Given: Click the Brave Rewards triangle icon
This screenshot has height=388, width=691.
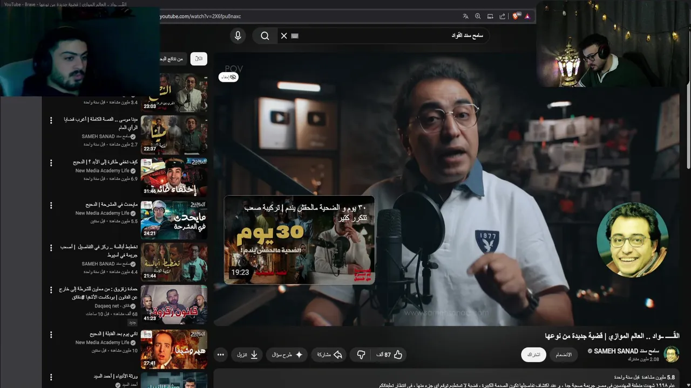Looking at the screenshot, I should (527, 16).
